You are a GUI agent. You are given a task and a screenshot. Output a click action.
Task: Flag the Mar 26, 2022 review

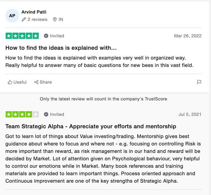[x=199, y=82]
